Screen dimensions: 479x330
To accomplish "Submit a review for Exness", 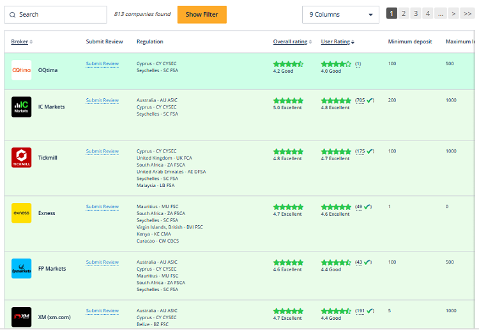I will tap(102, 207).
